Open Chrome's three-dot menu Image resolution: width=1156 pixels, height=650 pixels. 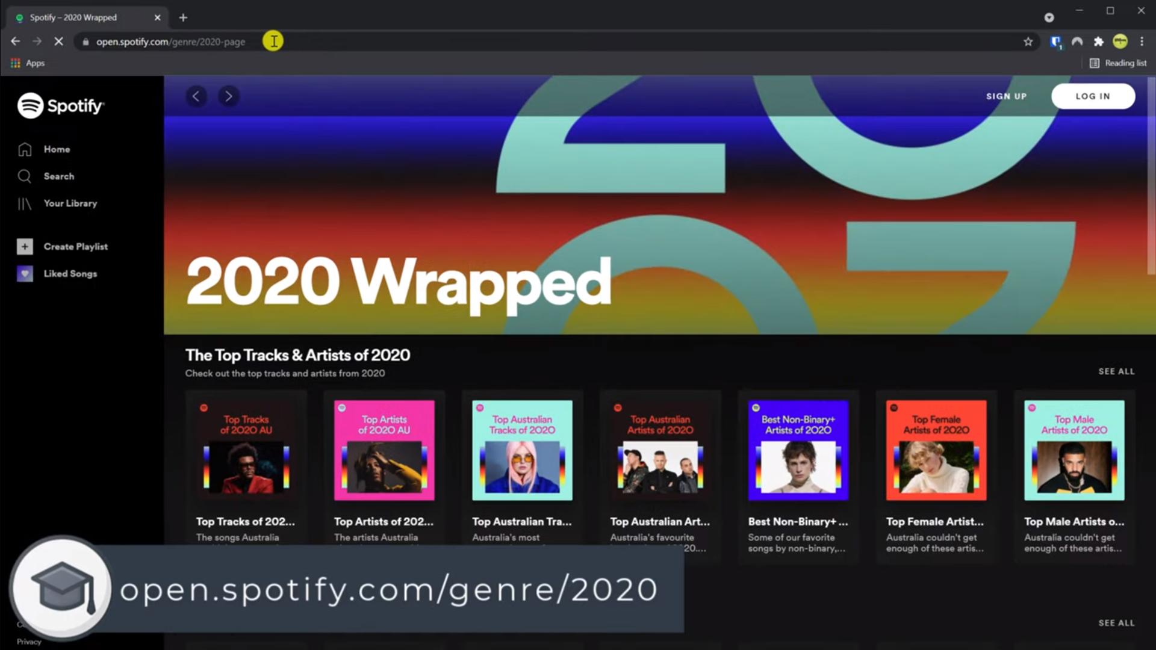coord(1142,41)
